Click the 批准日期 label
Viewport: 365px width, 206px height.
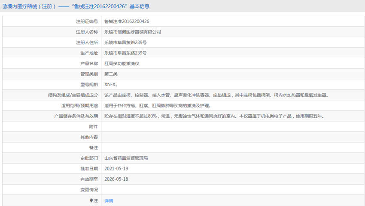[x=89, y=169]
